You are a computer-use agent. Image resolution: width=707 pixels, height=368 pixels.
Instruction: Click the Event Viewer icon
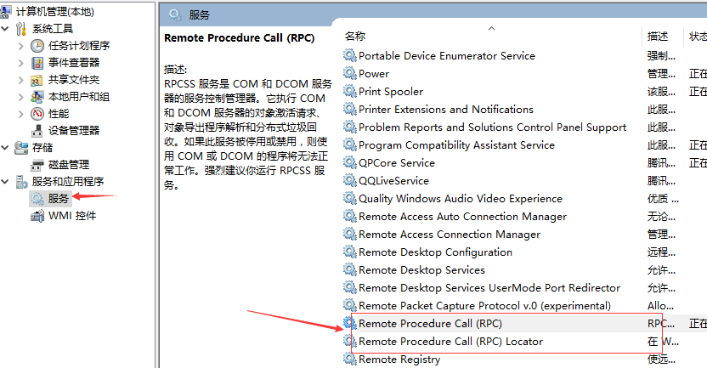tap(37, 63)
